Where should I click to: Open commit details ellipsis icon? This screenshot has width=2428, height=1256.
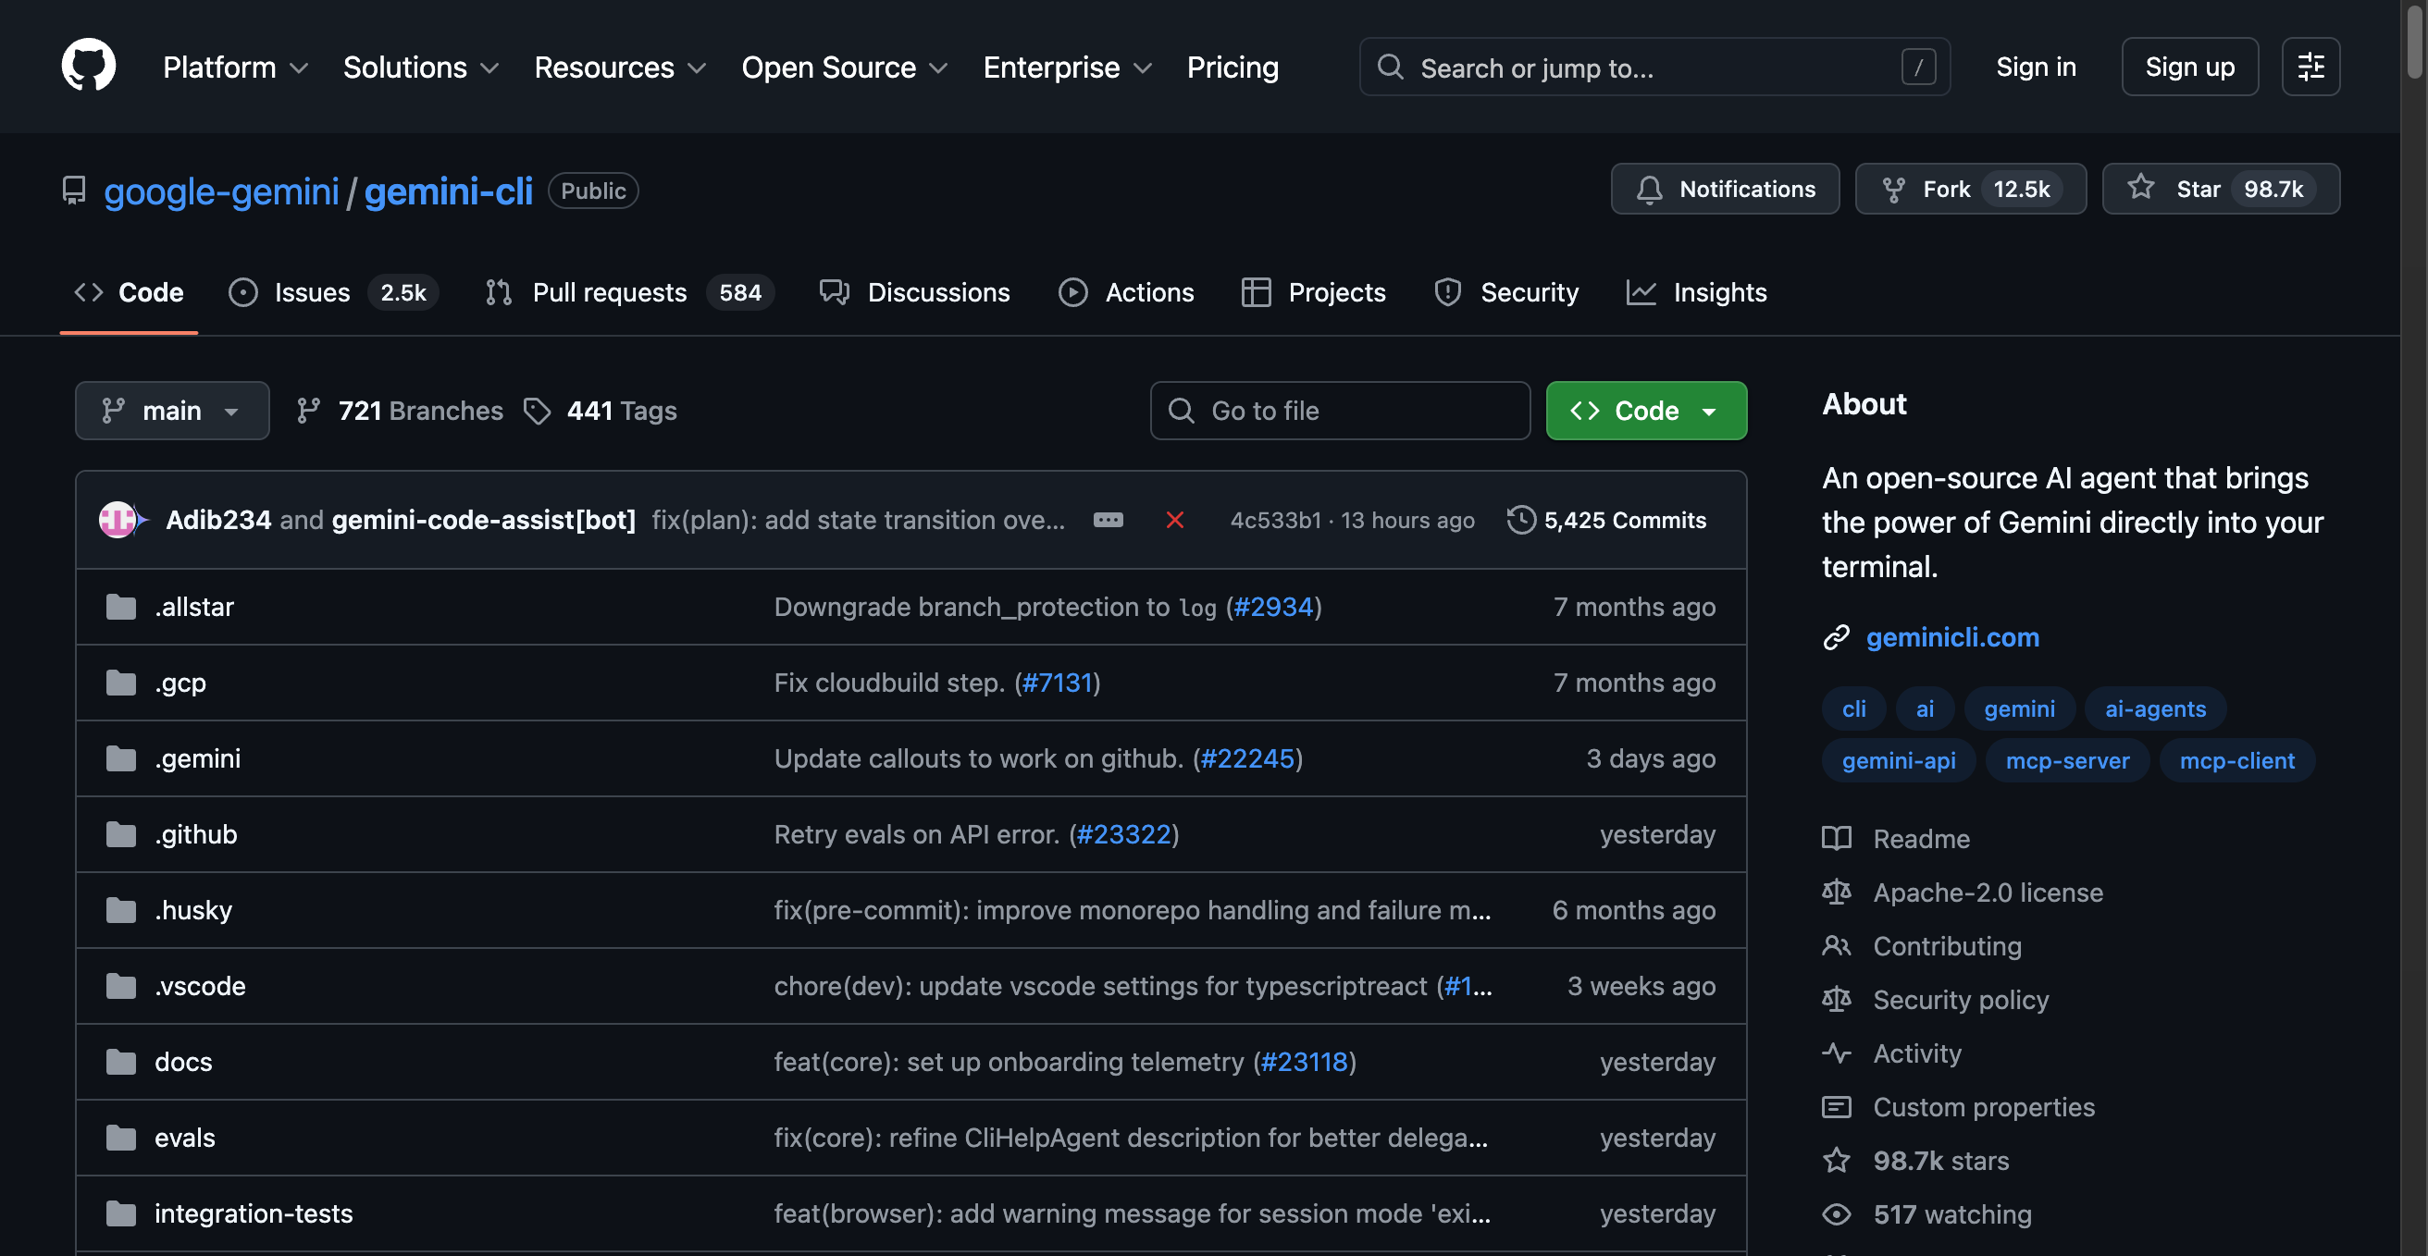click(x=1108, y=520)
